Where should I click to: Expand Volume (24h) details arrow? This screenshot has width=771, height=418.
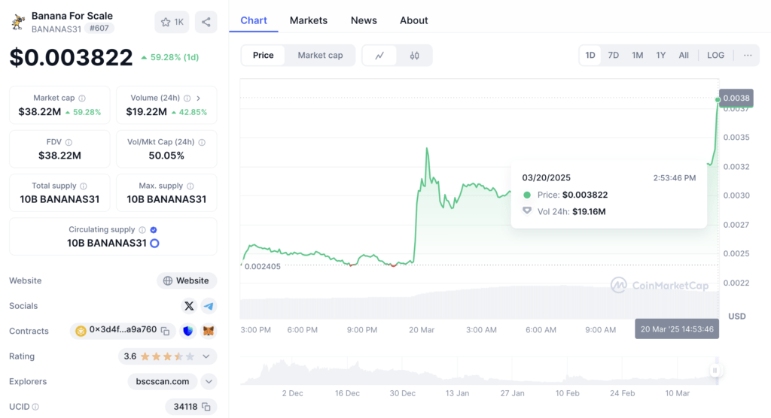[199, 98]
